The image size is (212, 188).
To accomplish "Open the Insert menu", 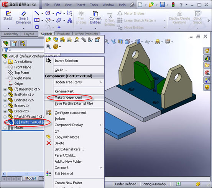I will click(x=81, y=5).
